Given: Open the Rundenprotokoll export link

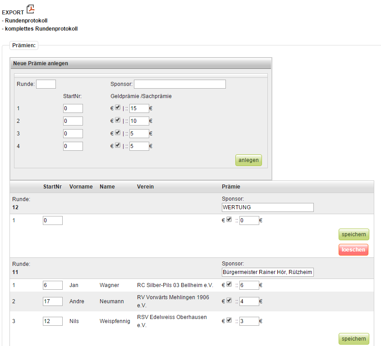Looking at the screenshot, I should tap(26, 21).
